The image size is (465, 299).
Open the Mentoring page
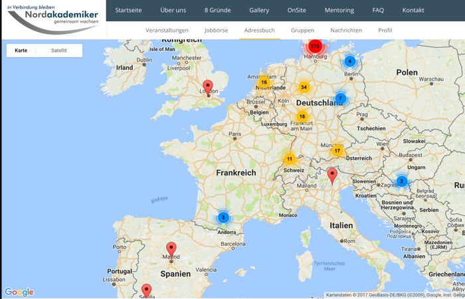(x=339, y=10)
